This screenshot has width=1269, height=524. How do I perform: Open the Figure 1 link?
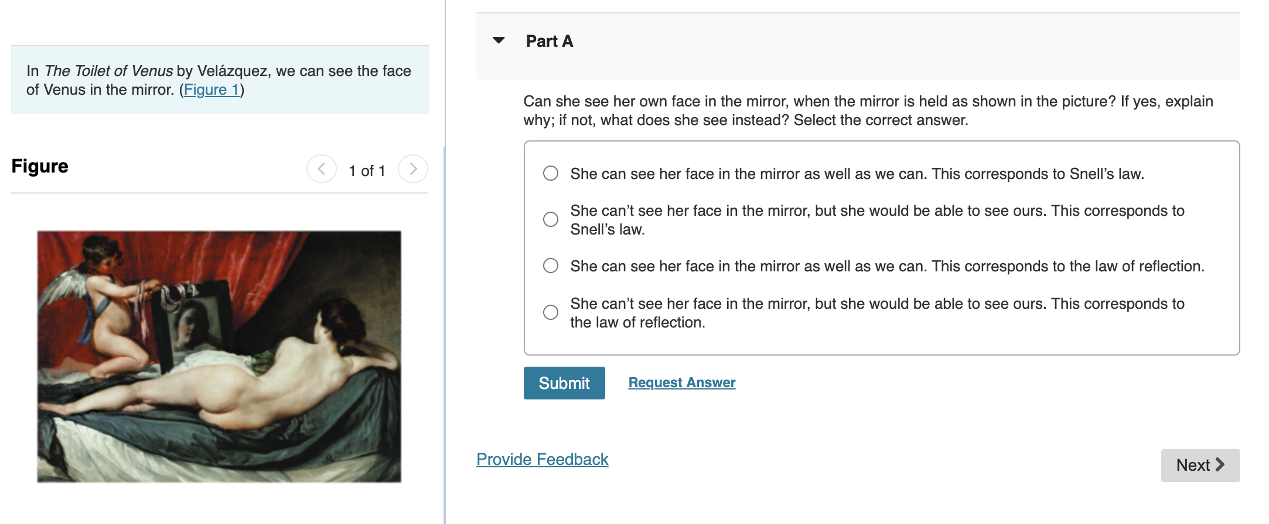pos(211,89)
